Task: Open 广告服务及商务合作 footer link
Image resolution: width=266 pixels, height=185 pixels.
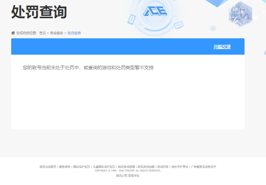Action: point(203,167)
